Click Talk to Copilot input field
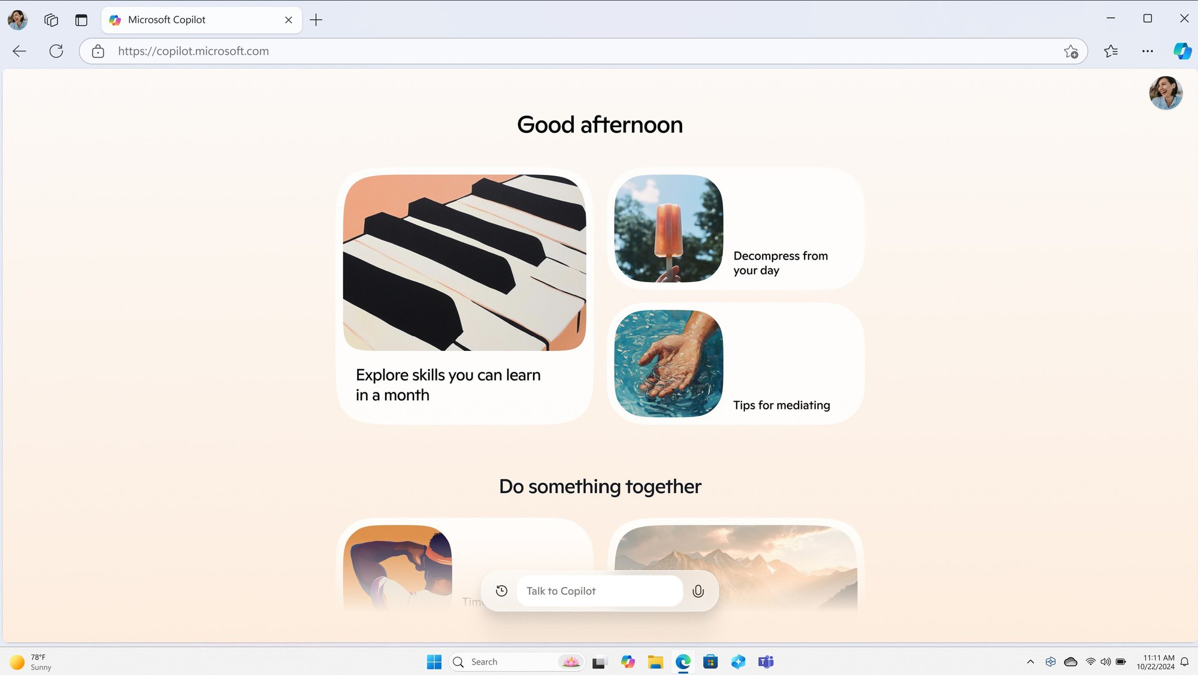 599,590
